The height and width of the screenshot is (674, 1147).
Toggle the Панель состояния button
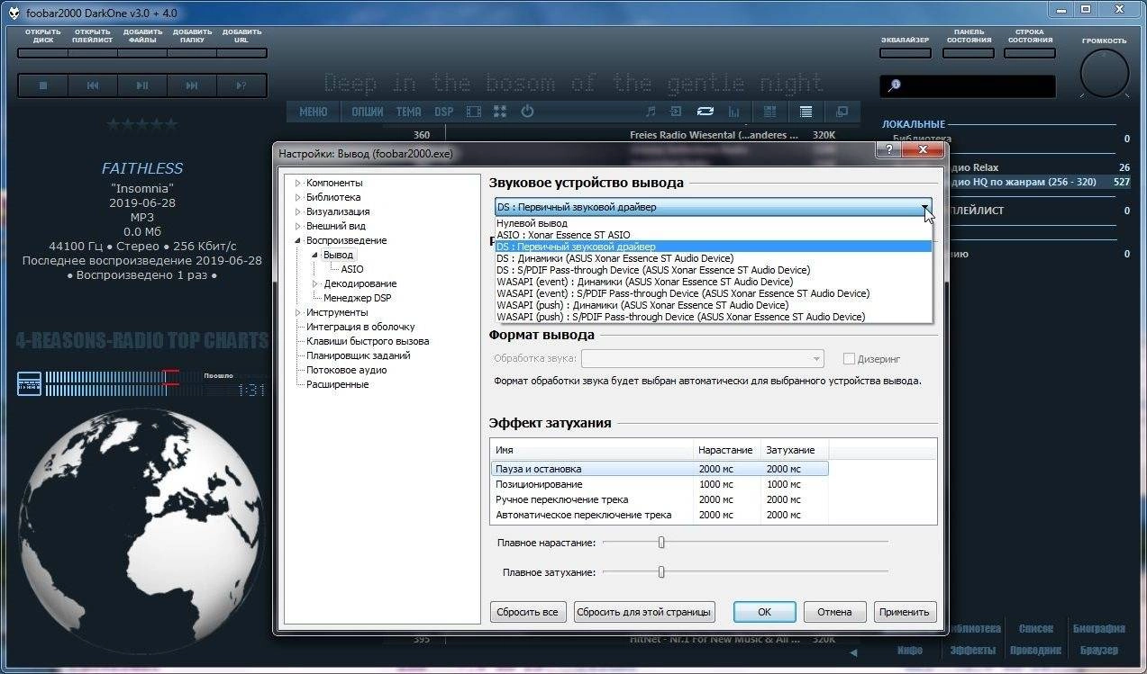click(x=969, y=53)
